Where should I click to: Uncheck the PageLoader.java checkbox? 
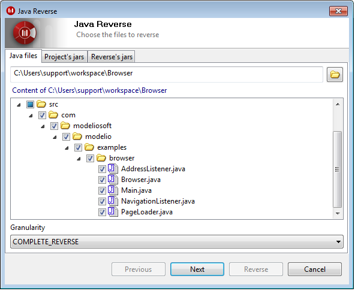(x=102, y=213)
